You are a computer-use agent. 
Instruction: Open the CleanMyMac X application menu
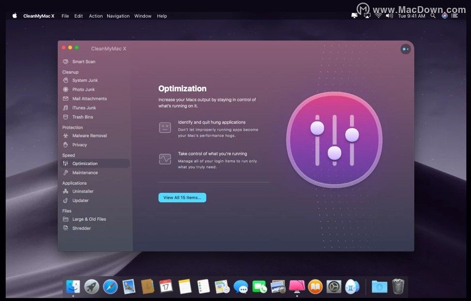coord(39,16)
